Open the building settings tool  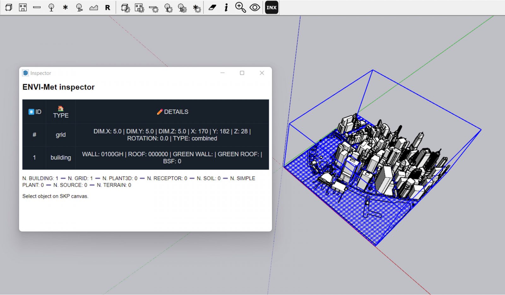pos(140,8)
